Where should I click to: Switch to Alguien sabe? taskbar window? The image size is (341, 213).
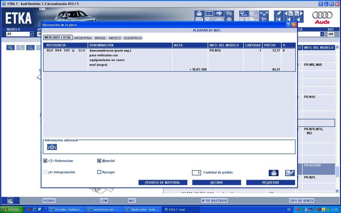coord(143,210)
